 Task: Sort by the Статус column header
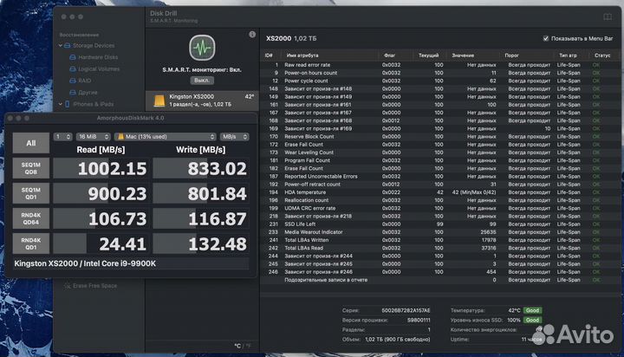[x=602, y=55]
